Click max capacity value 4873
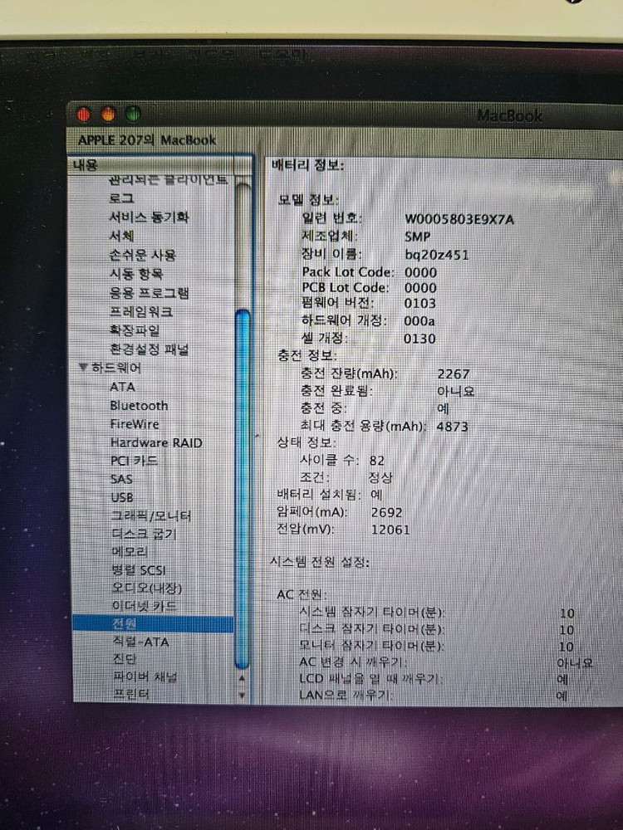The height and width of the screenshot is (830, 623). [x=453, y=426]
